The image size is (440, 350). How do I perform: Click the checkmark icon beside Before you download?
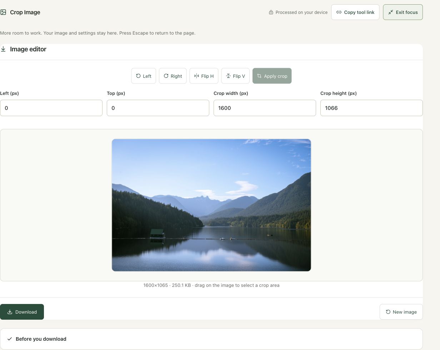(x=10, y=339)
